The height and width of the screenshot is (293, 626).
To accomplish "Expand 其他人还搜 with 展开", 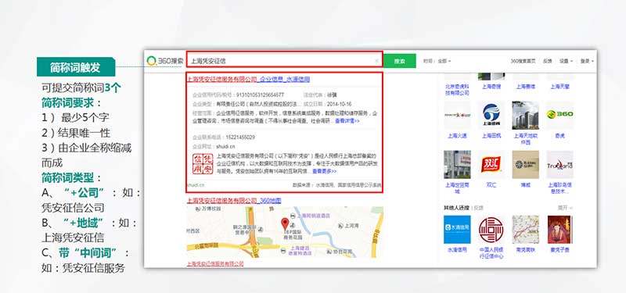I will [565, 208].
